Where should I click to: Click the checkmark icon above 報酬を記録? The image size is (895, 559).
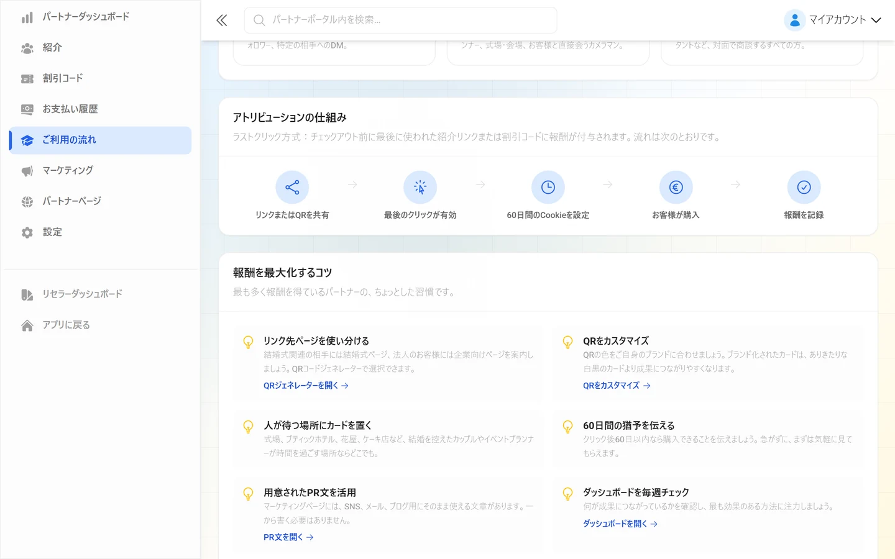[x=804, y=187]
